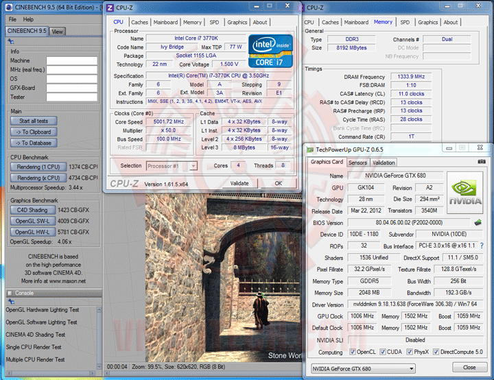Toggle the DirectCompute 5.0 checkbox
This screenshot has height=380, width=494.
pyautogui.click(x=436, y=352)
